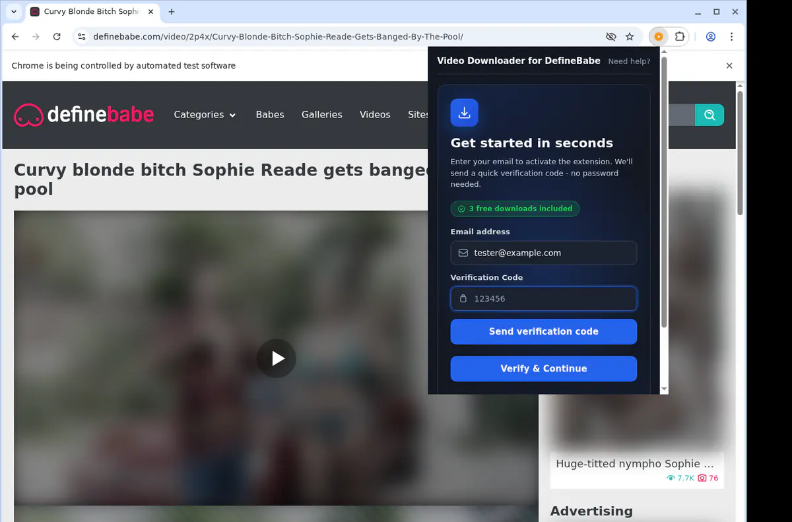Click the Send verification code button
This screenshot has width=792, height=522.
pyautogui.click(x=544, y=332)
